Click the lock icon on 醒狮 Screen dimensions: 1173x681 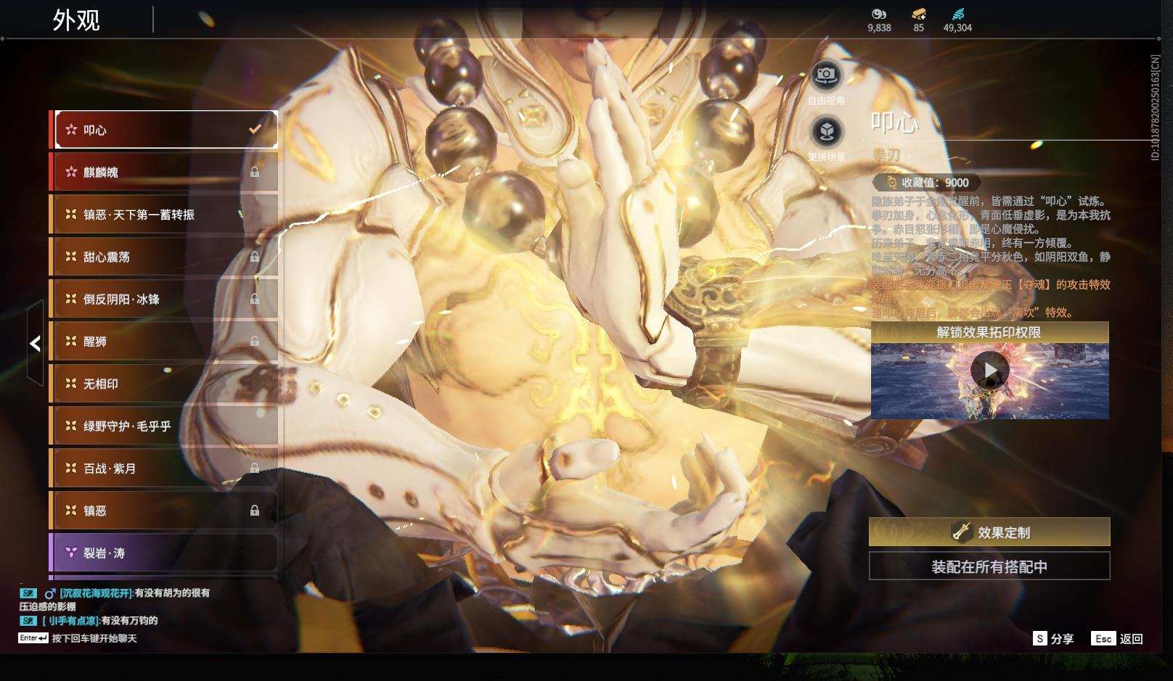click(x=255, y=341)
